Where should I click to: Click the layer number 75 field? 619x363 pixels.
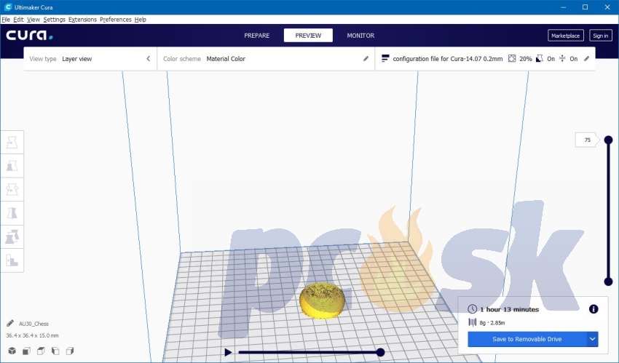[587, 140]
